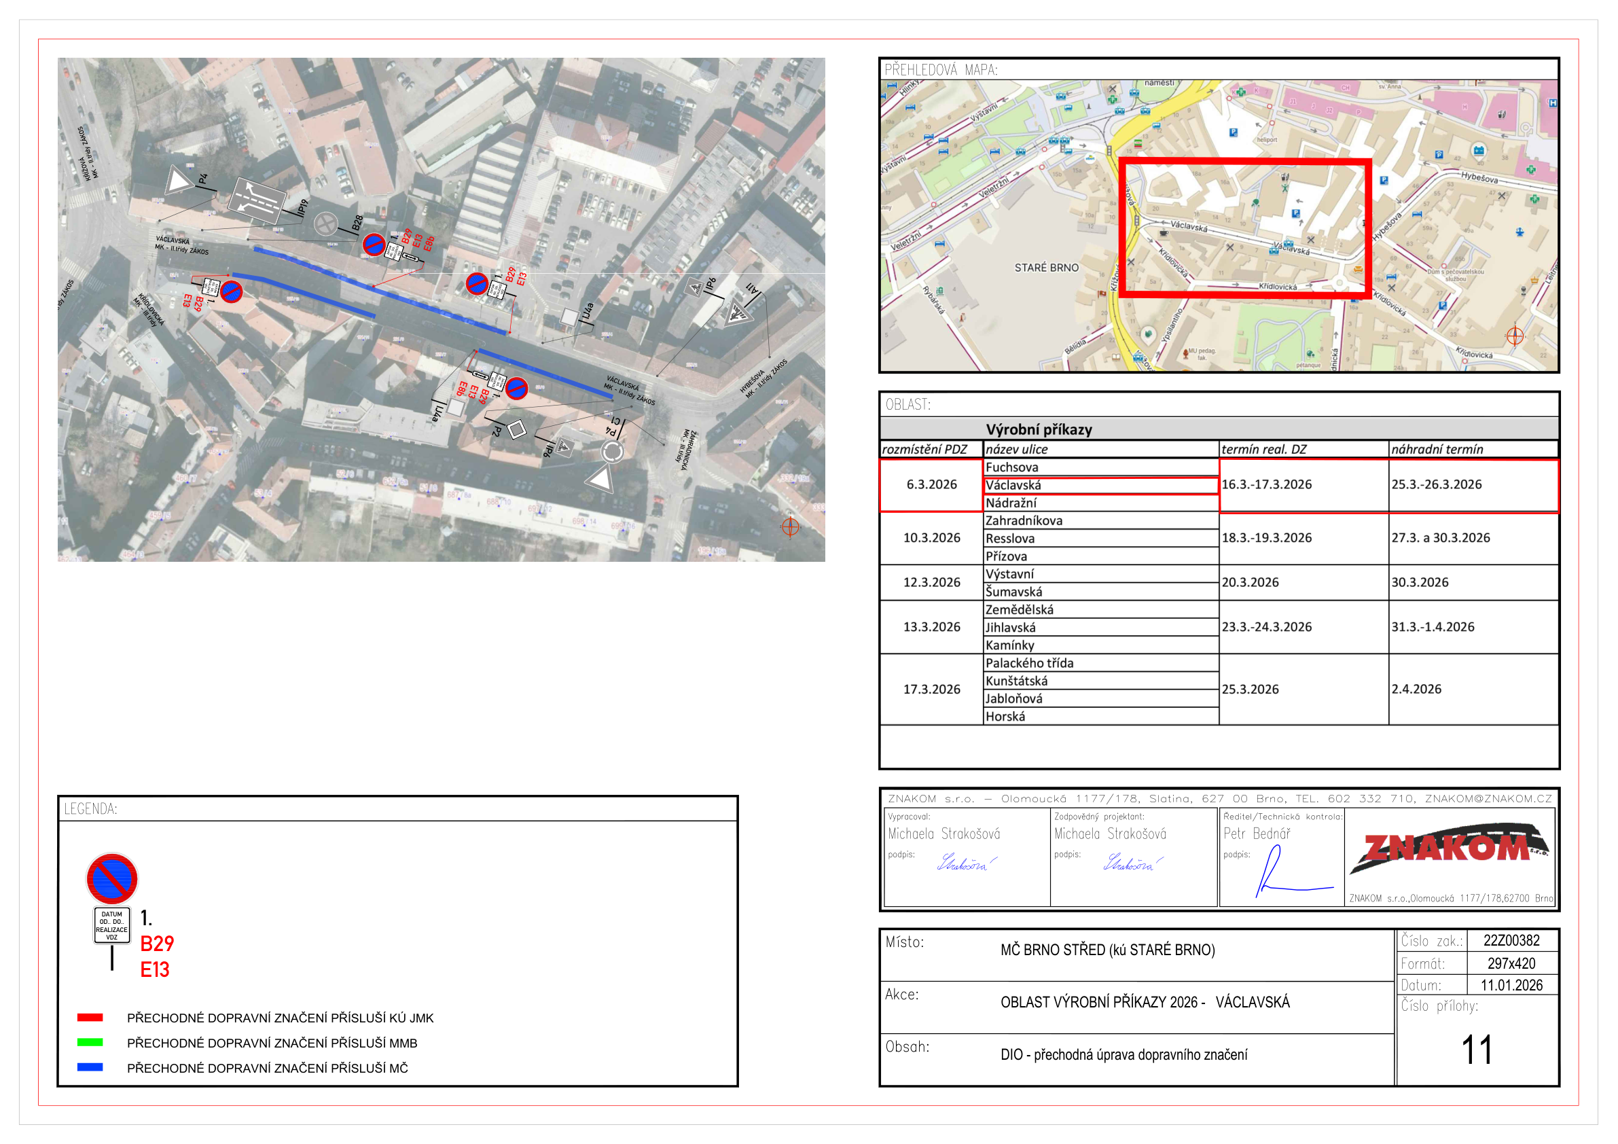Click the signature under Zodpovědný projektant
1618x1144 pixels.
[1132, 862]
